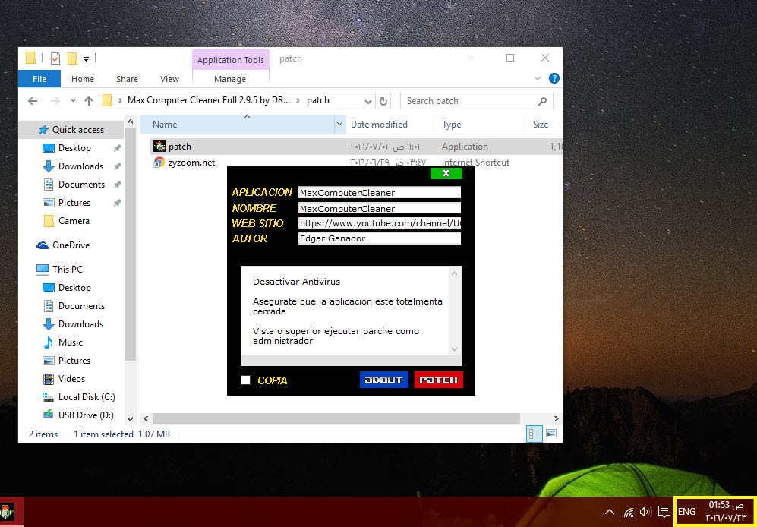Open recent locations dropdown arrow
The height and width of the screenshot is (527, 757).
coord(73,101)
